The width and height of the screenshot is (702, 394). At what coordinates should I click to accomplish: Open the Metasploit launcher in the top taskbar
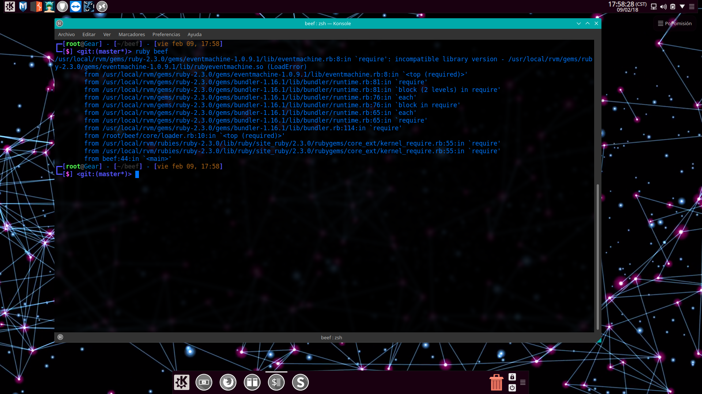23,6
